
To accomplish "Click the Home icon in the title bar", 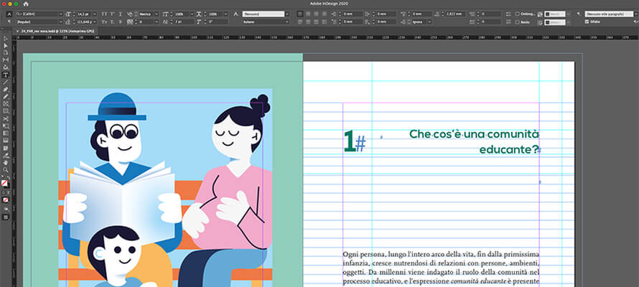I will point(26,4).
